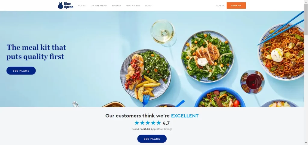Visit the Blog link
Viewport: 308px width, 145px height.
pos(149,5)
